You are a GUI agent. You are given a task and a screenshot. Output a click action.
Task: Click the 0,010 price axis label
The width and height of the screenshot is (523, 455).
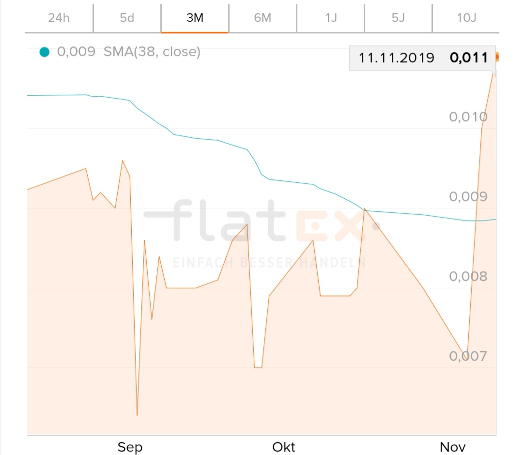[468, 117]
